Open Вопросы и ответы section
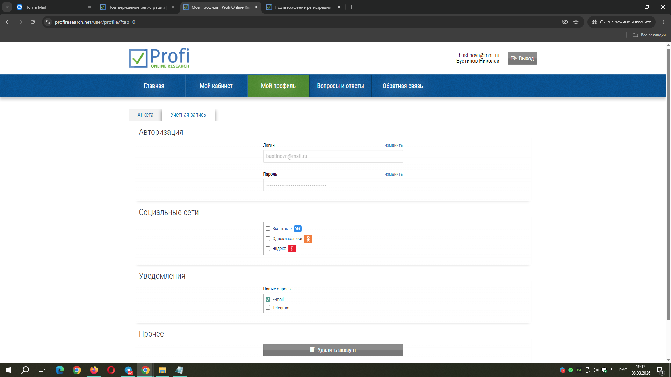Viewport: 671px width, 377px height. [340, 86]
